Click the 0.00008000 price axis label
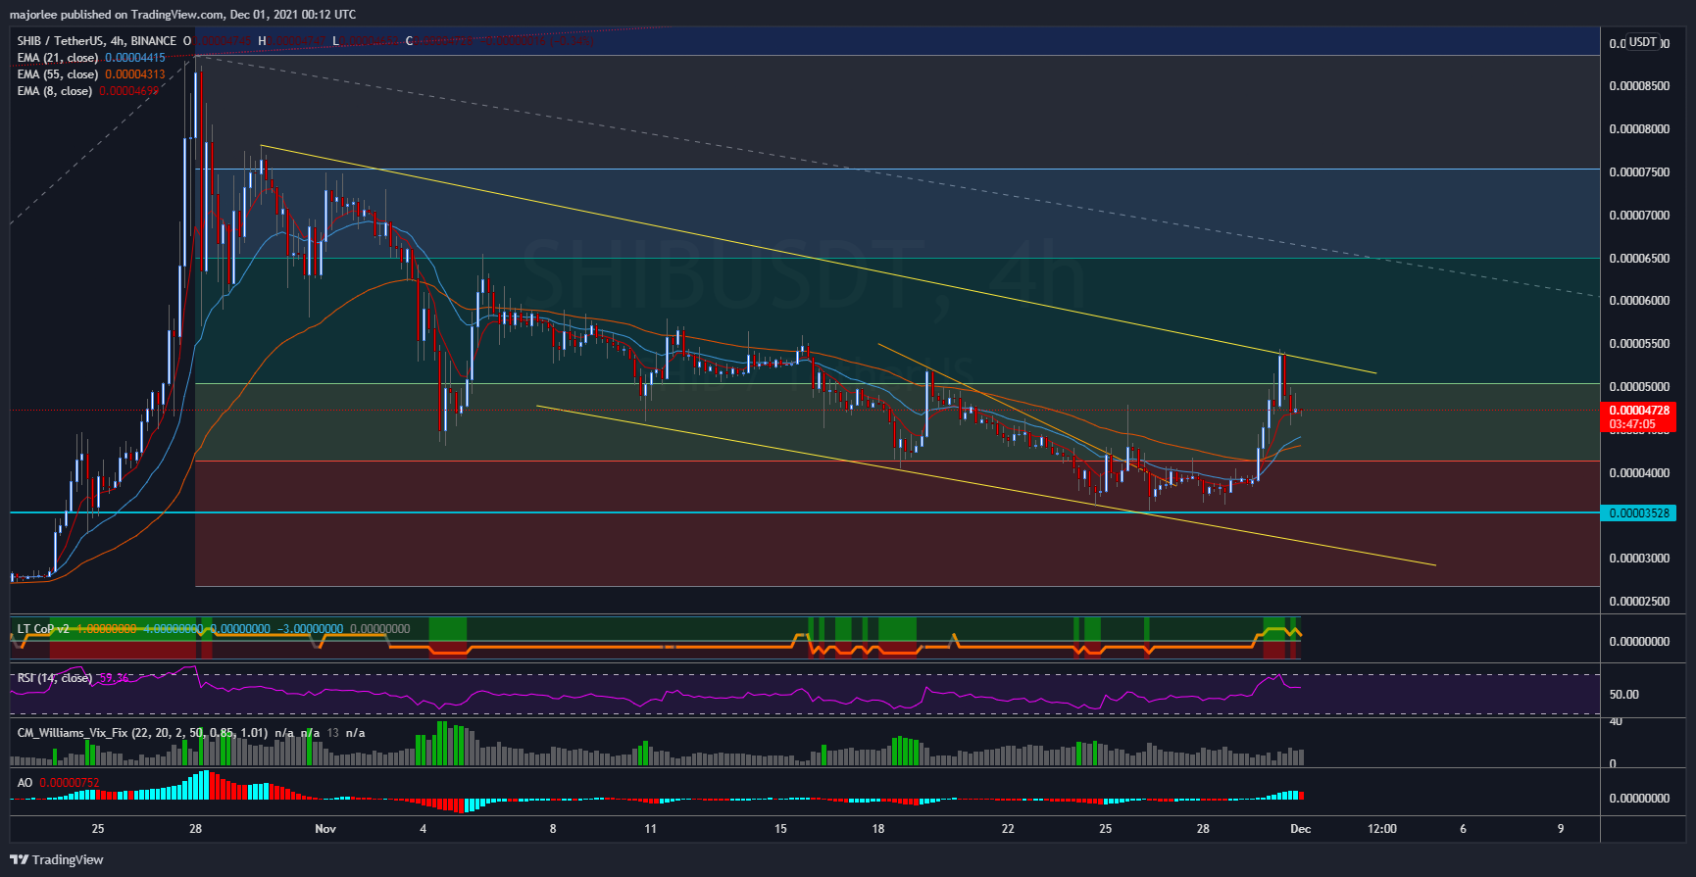This screenshot has height=877, width=1696. click(1639, 129)
